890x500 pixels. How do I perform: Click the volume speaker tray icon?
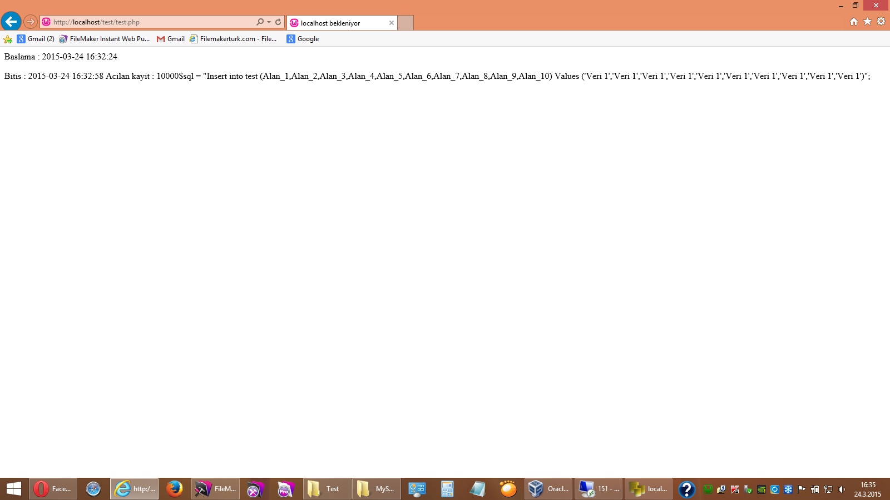click(842, 489)
